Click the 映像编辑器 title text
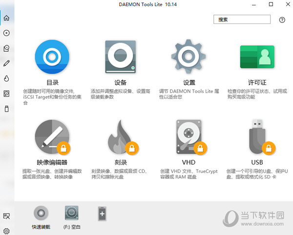 [52, 162]
